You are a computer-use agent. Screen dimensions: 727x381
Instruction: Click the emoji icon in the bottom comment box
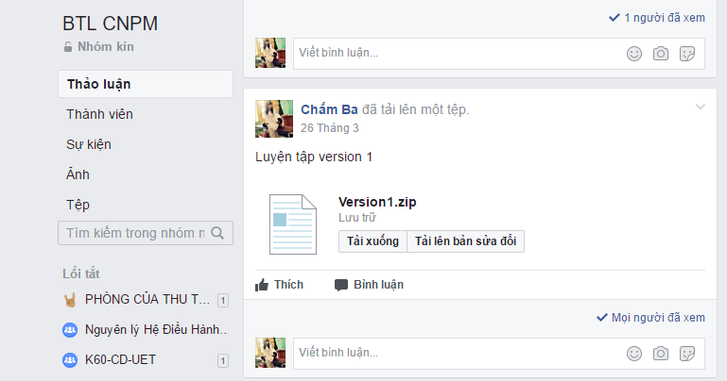pyautogui.click(x=634, y=354)
